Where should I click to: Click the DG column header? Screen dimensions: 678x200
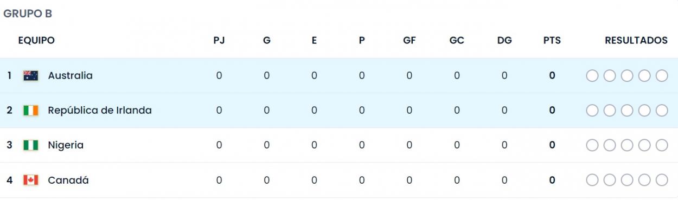(x=504, y=41)
